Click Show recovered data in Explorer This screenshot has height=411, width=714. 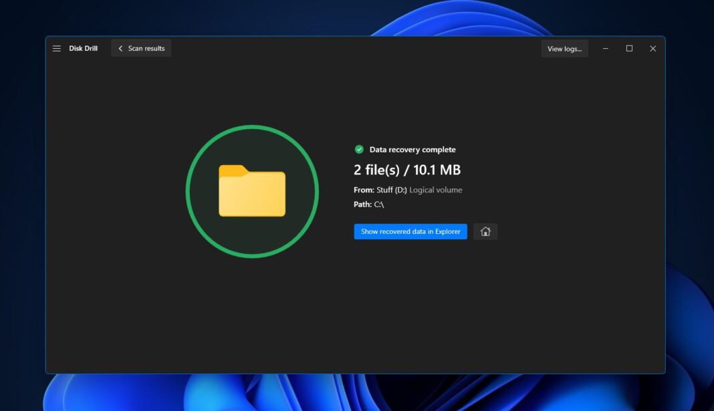pyautogui.click(x=410, y=231)
